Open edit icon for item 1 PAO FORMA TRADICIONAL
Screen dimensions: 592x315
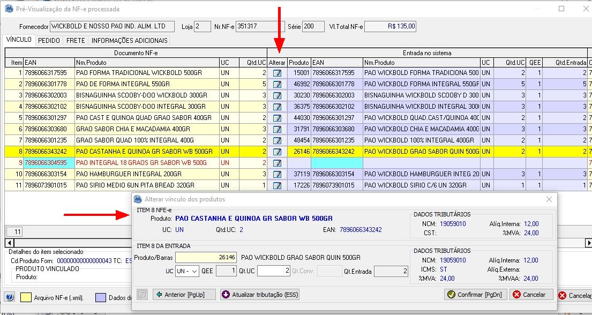point(277,73)
